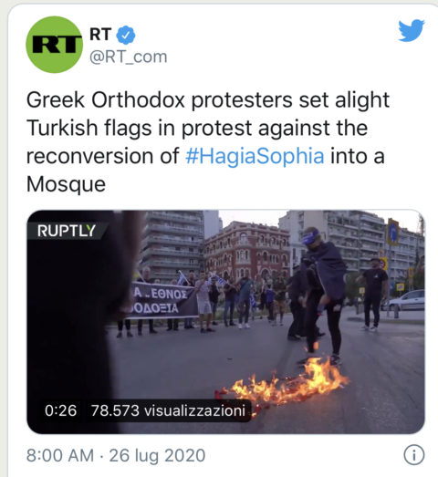
Task: Click the 26 lug 2020 date
Action: [x=157, y=455]
